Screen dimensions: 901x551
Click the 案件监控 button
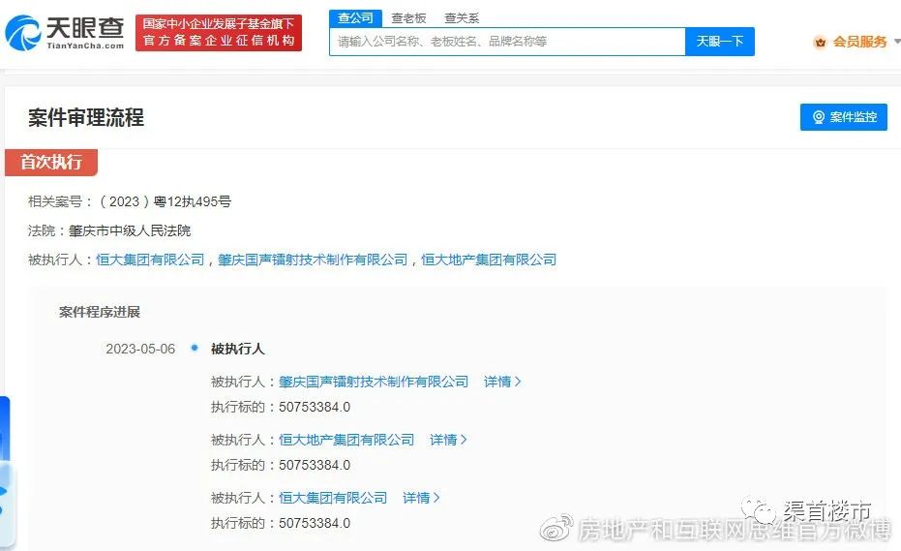pyautogui.click(x=844, y=117)
